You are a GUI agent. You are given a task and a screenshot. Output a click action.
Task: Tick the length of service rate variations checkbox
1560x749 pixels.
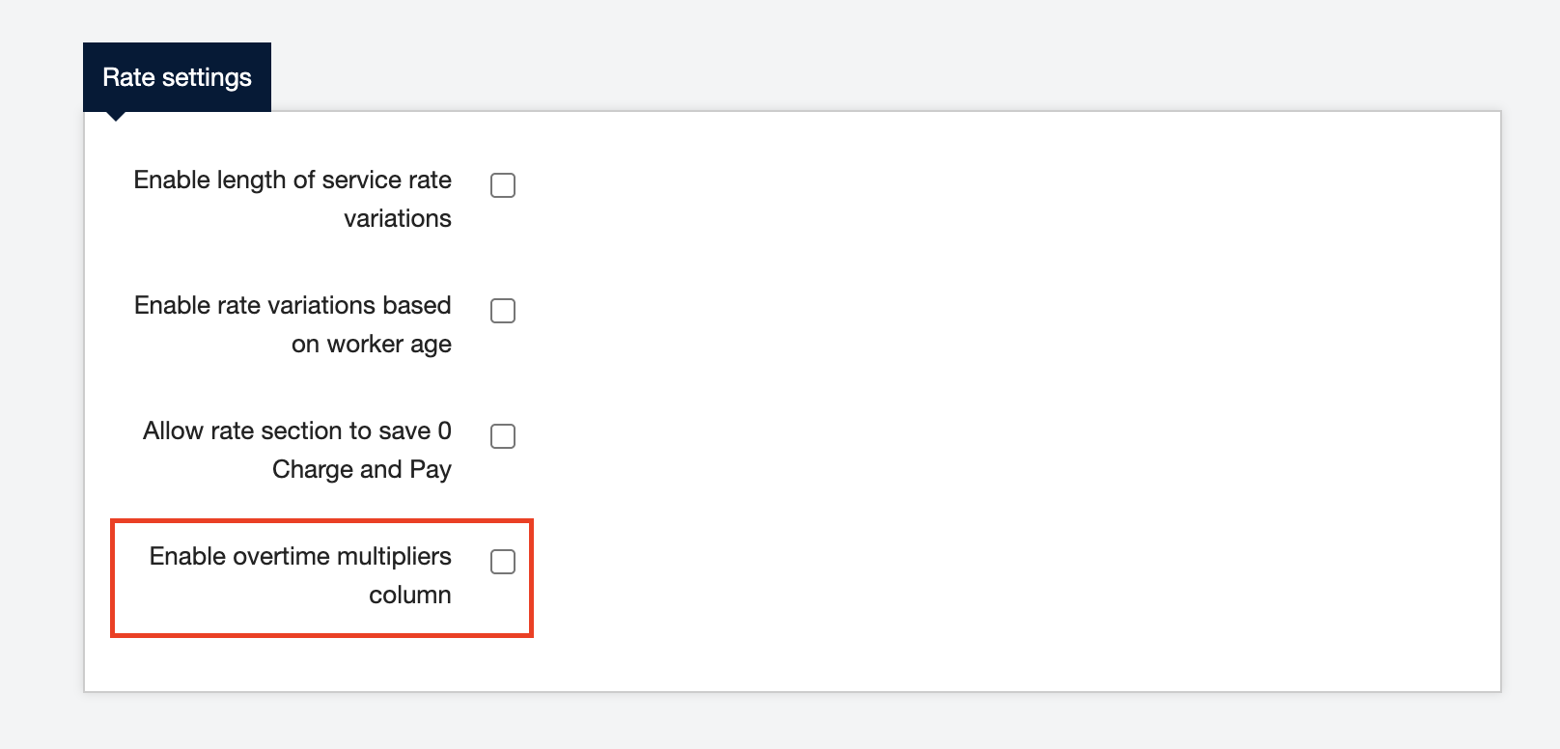[x=503, y=185]
